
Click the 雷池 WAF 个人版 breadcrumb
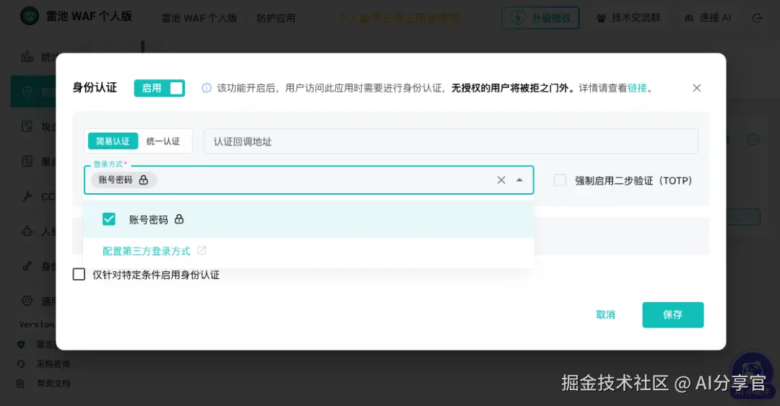(199, 18)
